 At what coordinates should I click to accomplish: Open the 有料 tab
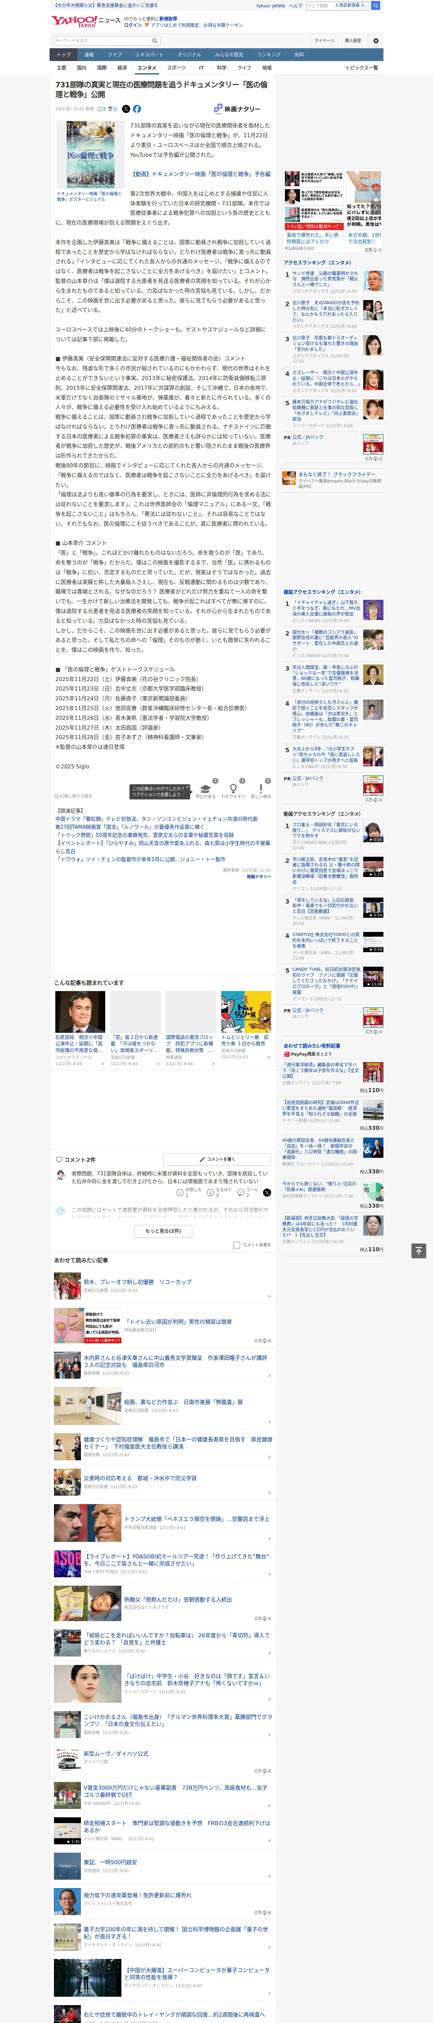[299, 55]
